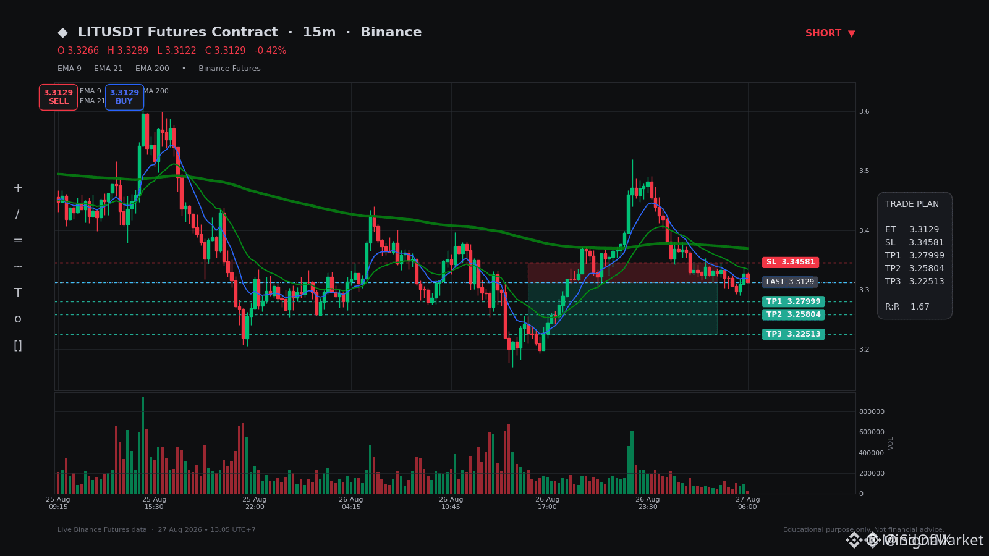Choose the square brackets rectangle tool
989x556 pixels.
[x=18, y=345]
